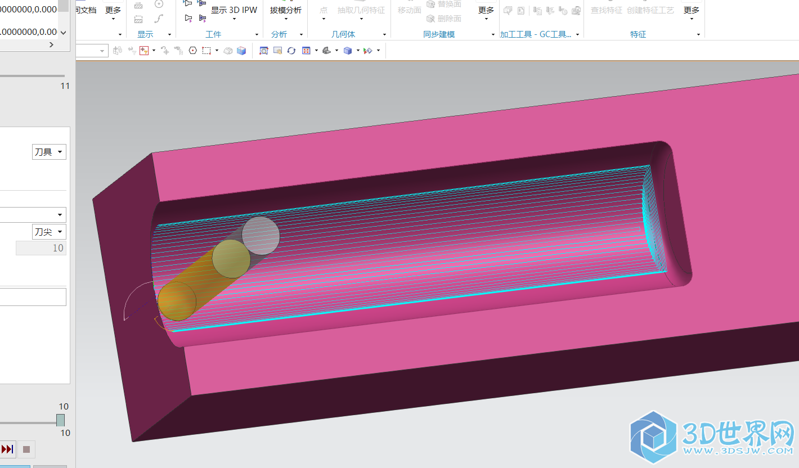This screenshot has width=799, height=468.
Task: Click the empty text field in left panel
Action: [x=33, y=297]
